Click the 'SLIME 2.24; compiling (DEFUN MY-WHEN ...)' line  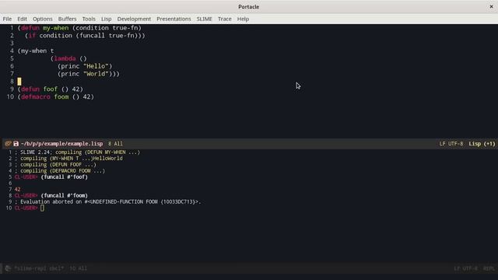(77, 152)
